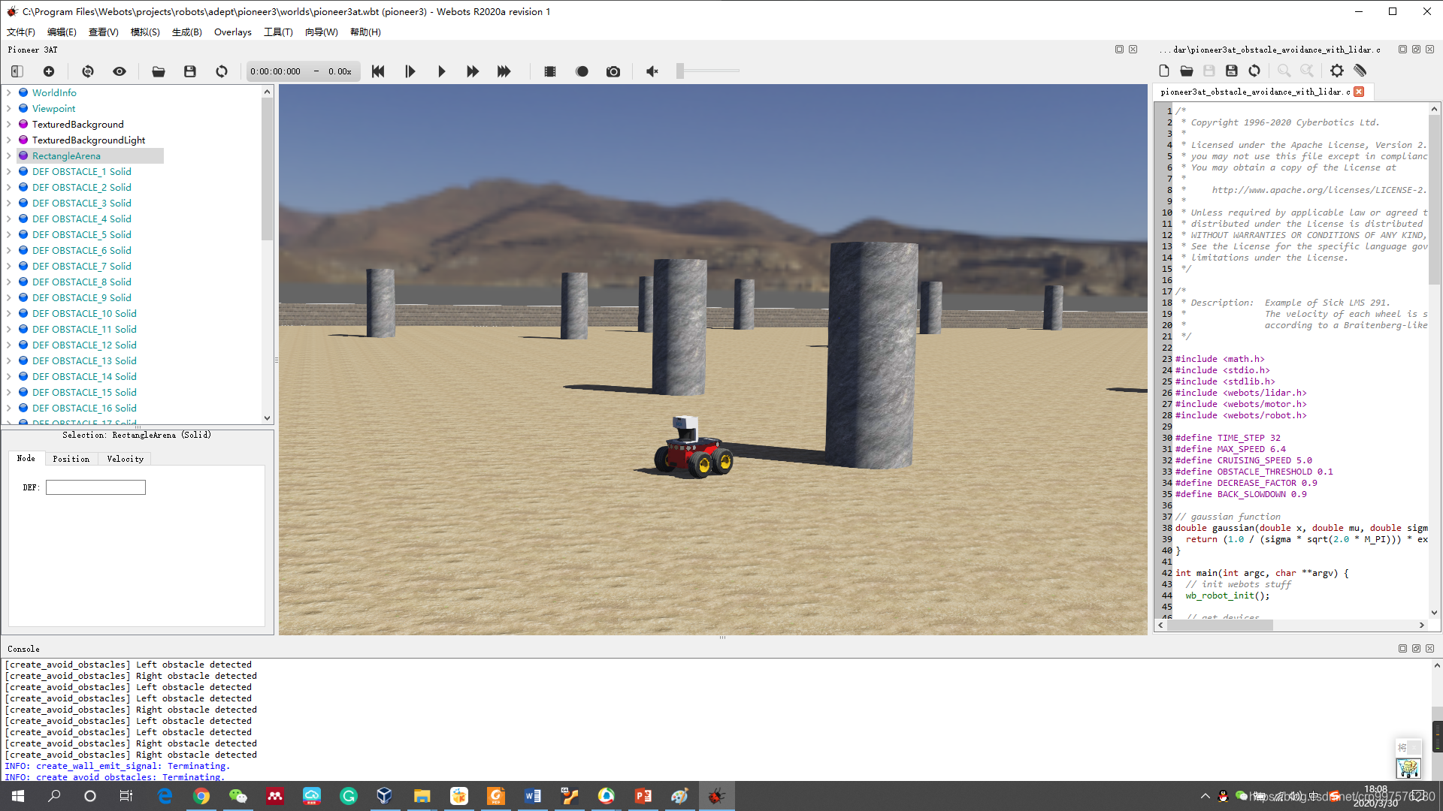Step the simulation one frame

click(x=410, y=71)
